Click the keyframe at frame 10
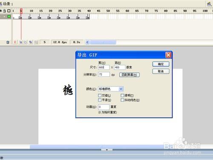Viewport: 213px width, 160px height. point(31,18)
